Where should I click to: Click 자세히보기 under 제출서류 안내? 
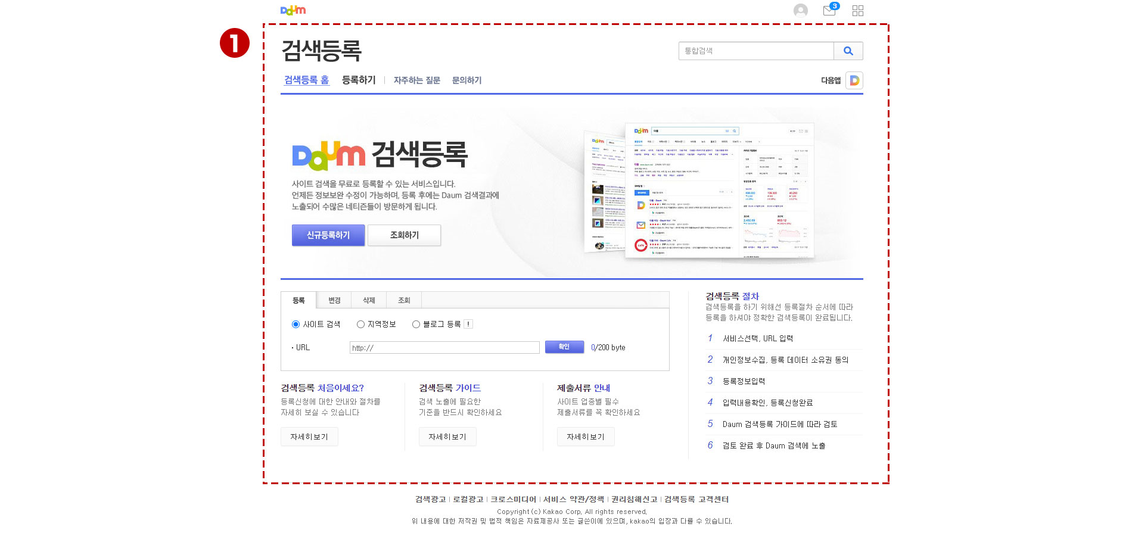(586, 437)
